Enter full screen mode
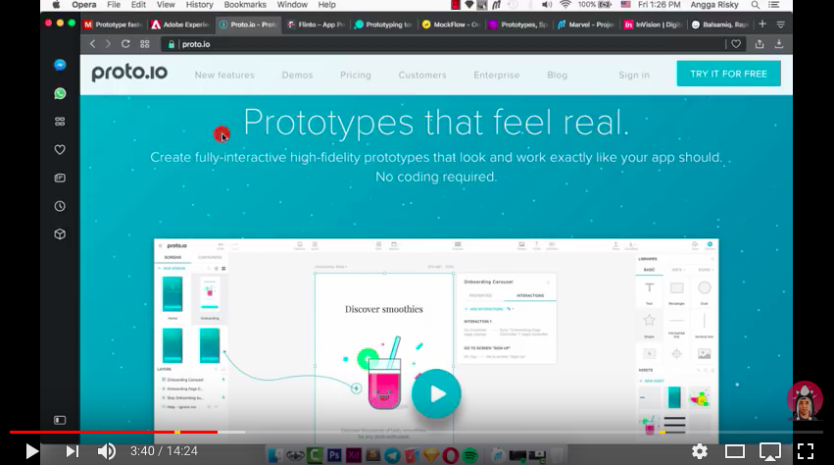 click(806, 451)
